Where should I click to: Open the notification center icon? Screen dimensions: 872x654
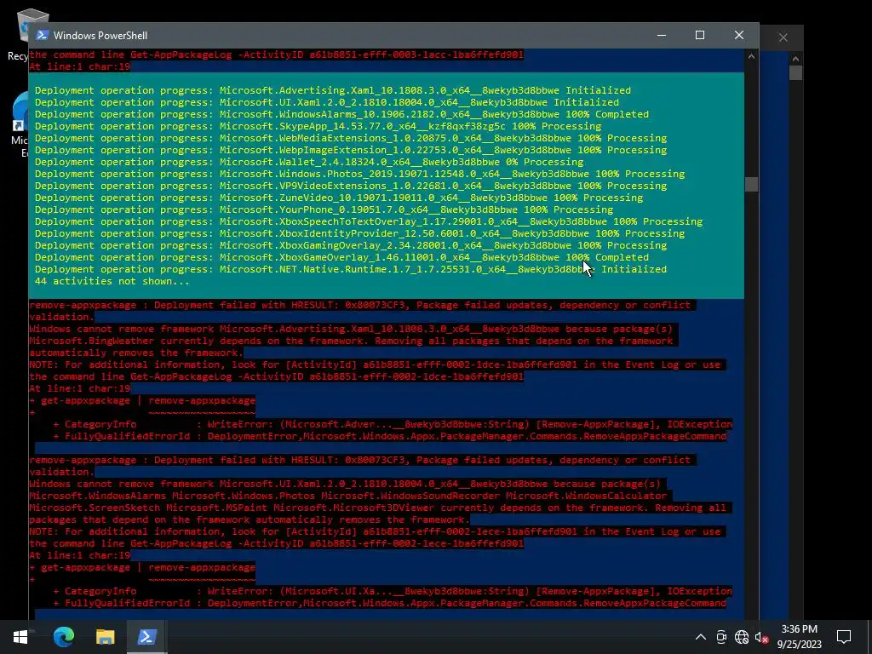[844, 637]
